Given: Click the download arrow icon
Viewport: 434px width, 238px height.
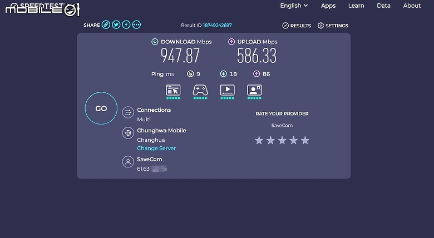Looking at the screenshot, I should [x=155, y=42].
